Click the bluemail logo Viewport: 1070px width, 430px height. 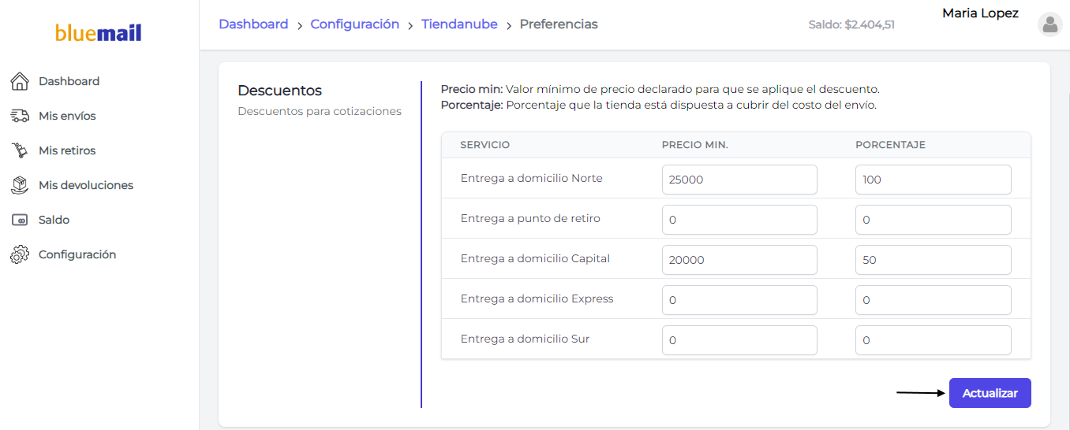pyautogui.click(x=99, y=33)
